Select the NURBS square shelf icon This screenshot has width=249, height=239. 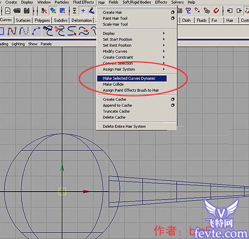[2, 31]
